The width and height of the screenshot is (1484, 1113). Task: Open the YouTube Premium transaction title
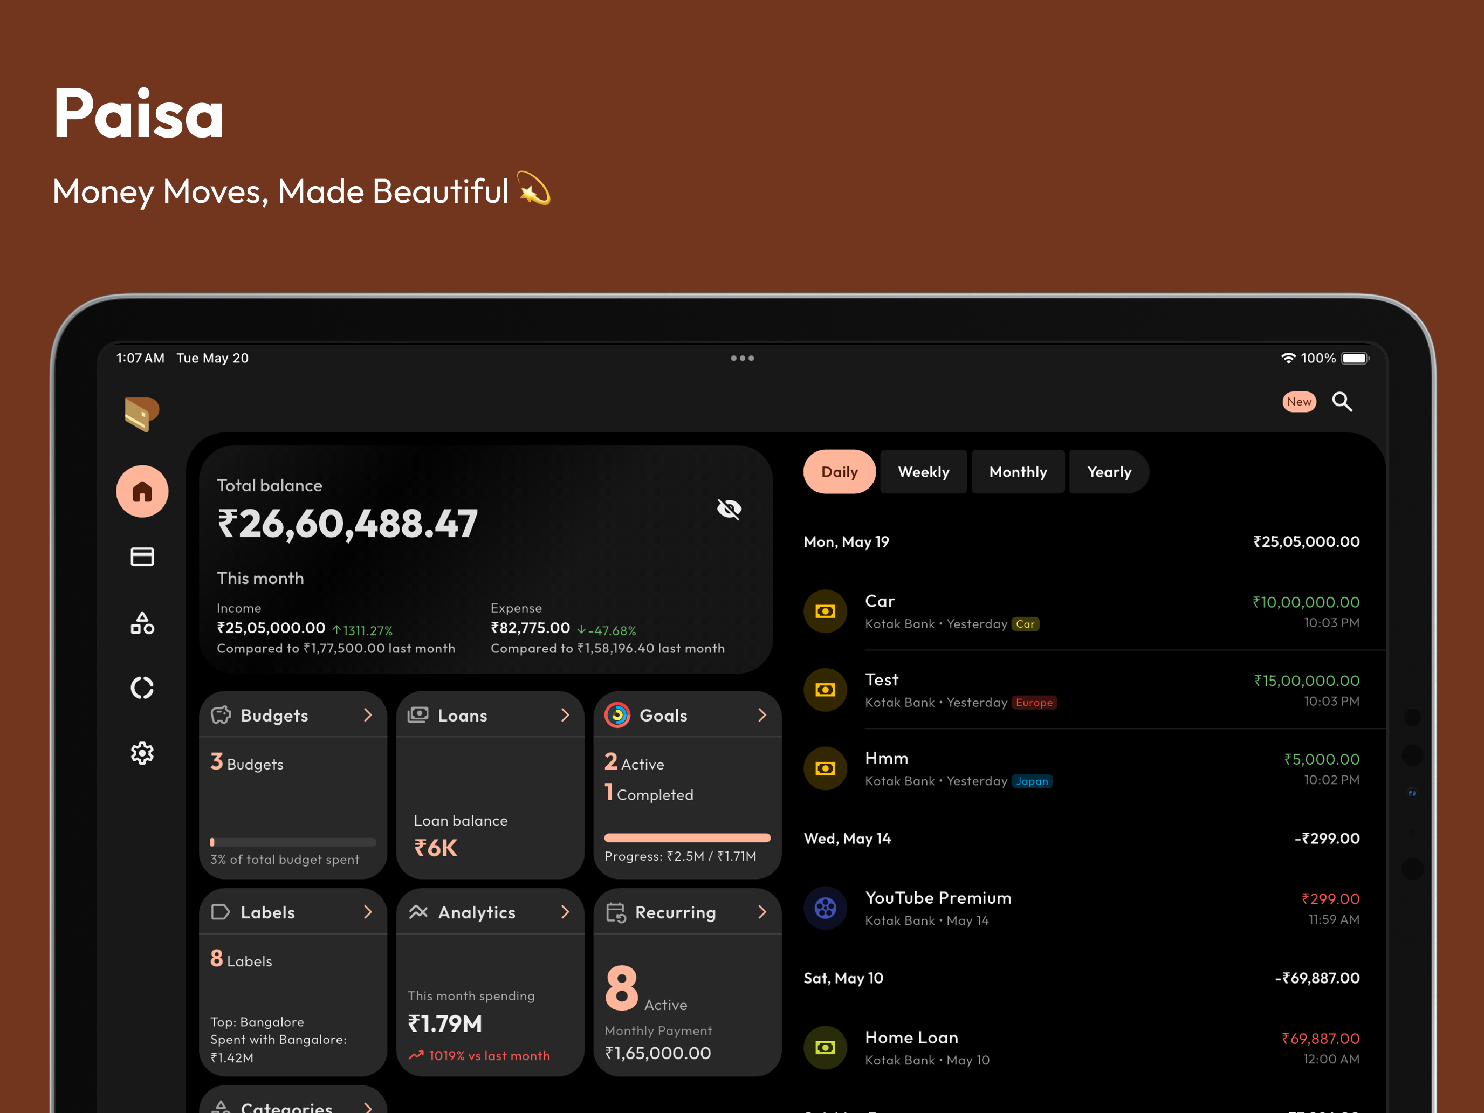coord(938,898)
